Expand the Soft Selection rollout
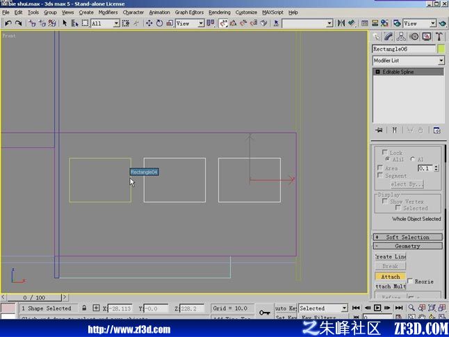This screenshot has width=449, height=337. coord(407,237)
